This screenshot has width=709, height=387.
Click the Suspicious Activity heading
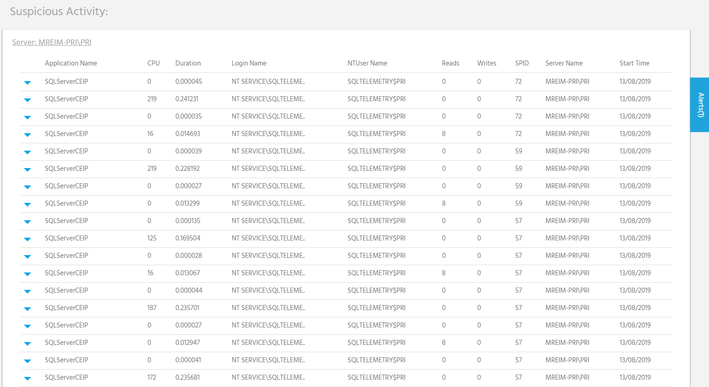point(59,11)
